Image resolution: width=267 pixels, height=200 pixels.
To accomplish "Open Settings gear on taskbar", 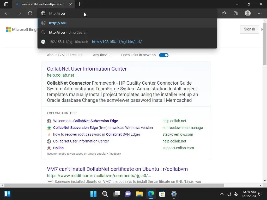I will pyautogui.click(x=174, y=194).
